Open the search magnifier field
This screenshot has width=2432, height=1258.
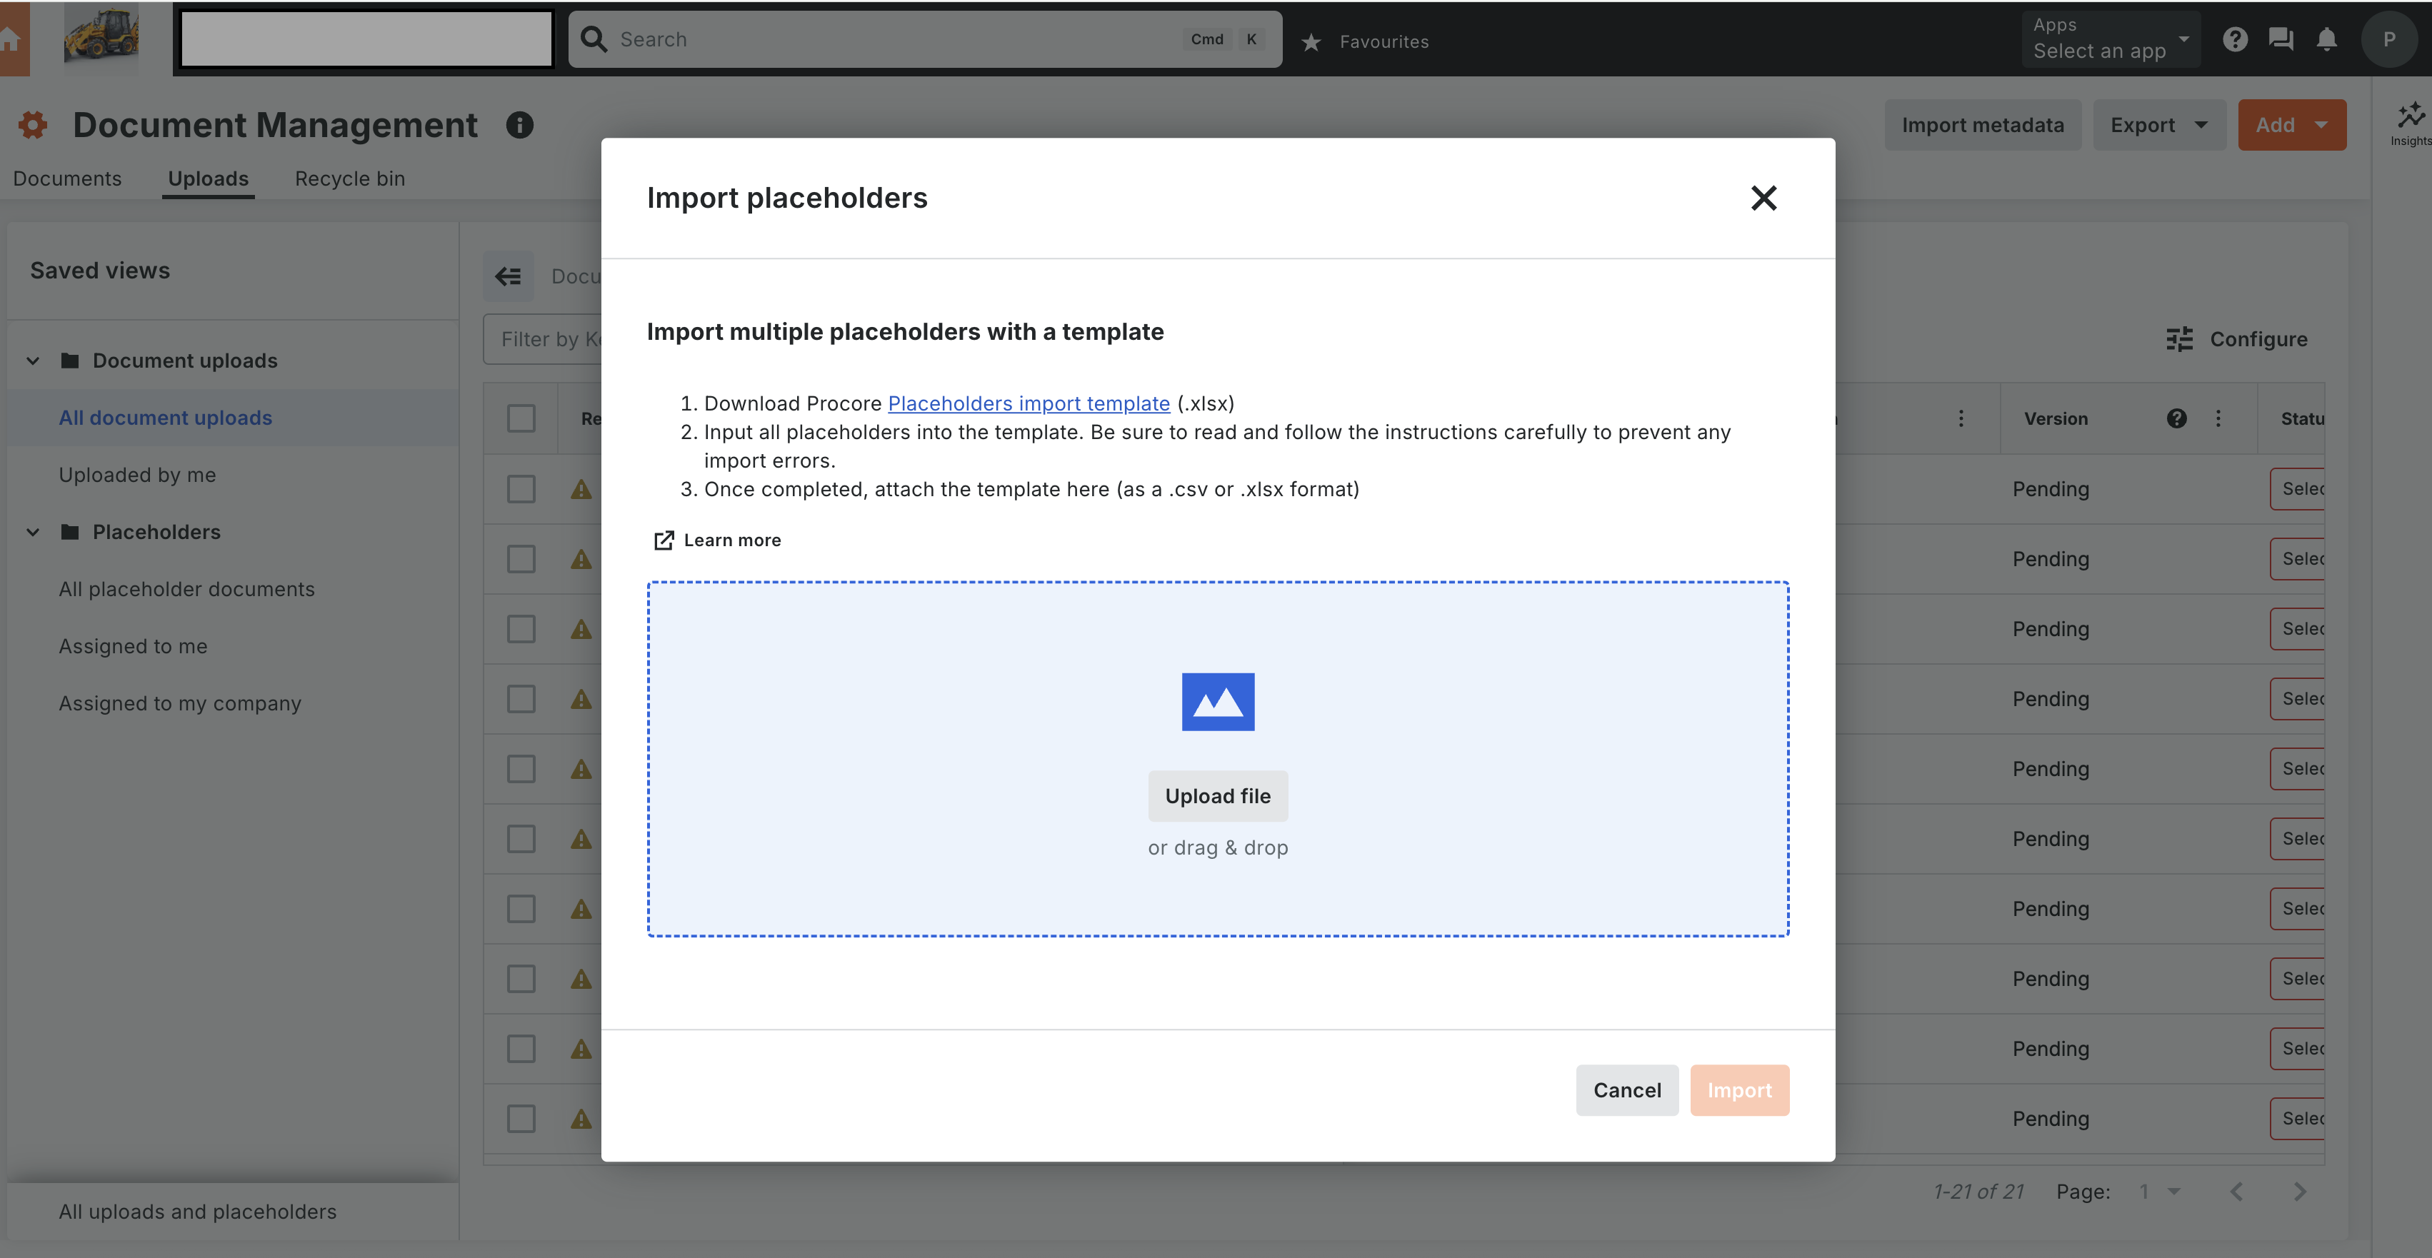click(593, 39)
